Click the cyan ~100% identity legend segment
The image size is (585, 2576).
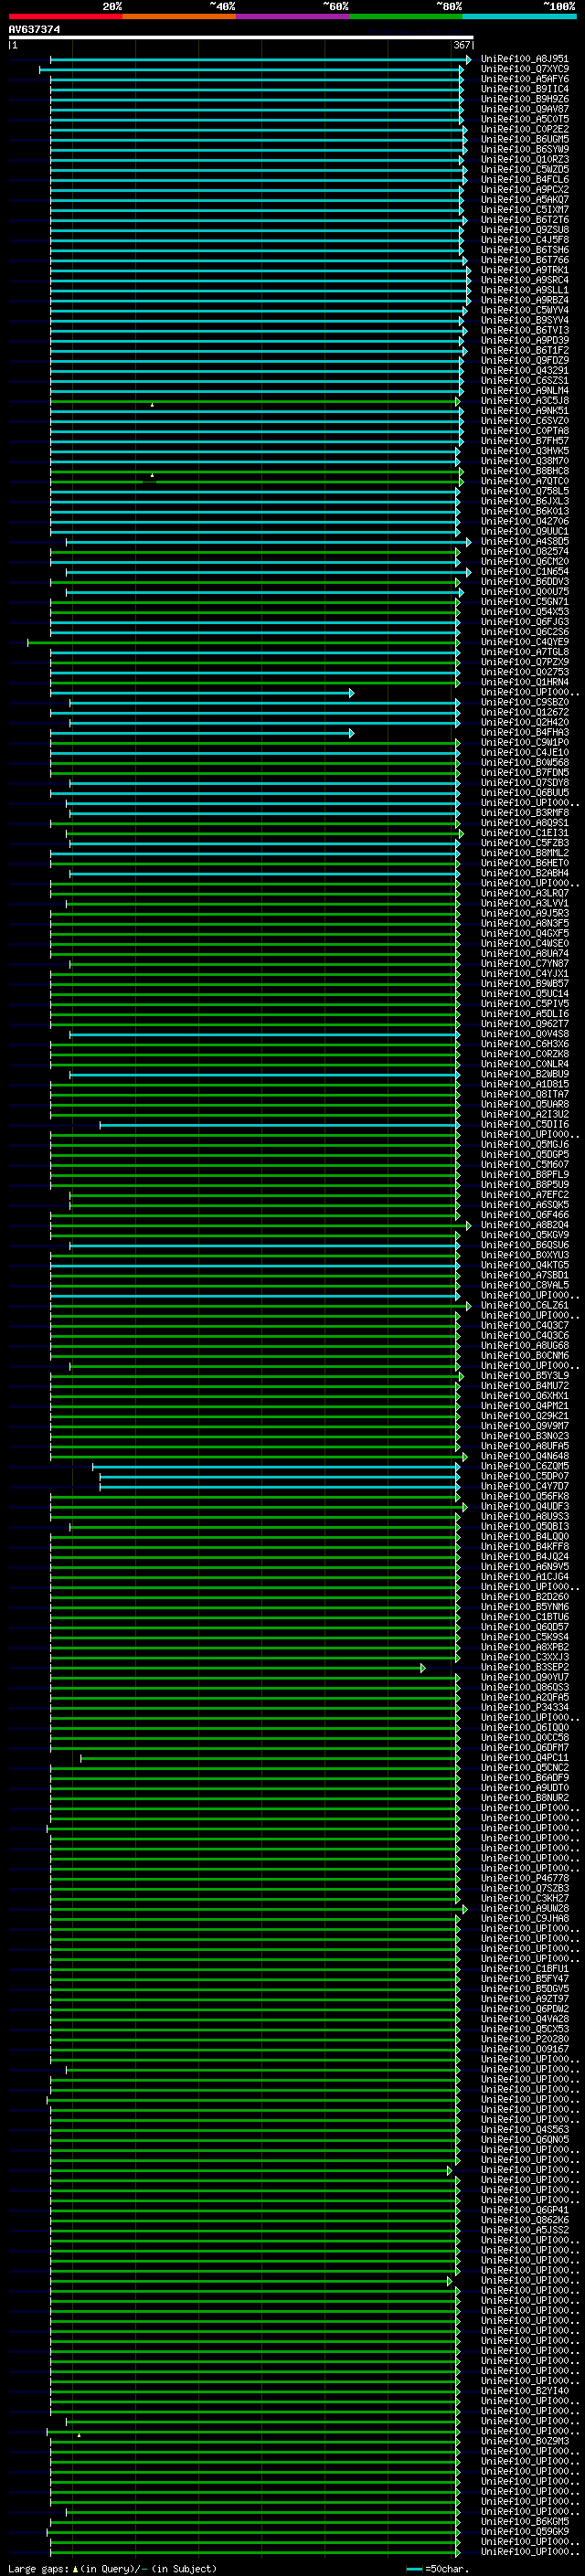click(519, 16)
